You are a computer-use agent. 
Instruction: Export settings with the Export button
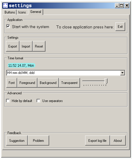pos(13,46)
